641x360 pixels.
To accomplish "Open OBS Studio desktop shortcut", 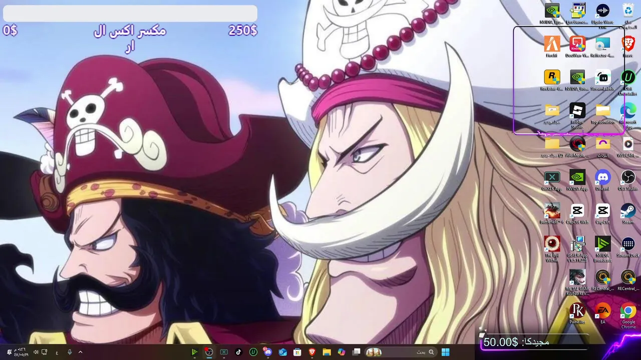I will click(628, 180).
